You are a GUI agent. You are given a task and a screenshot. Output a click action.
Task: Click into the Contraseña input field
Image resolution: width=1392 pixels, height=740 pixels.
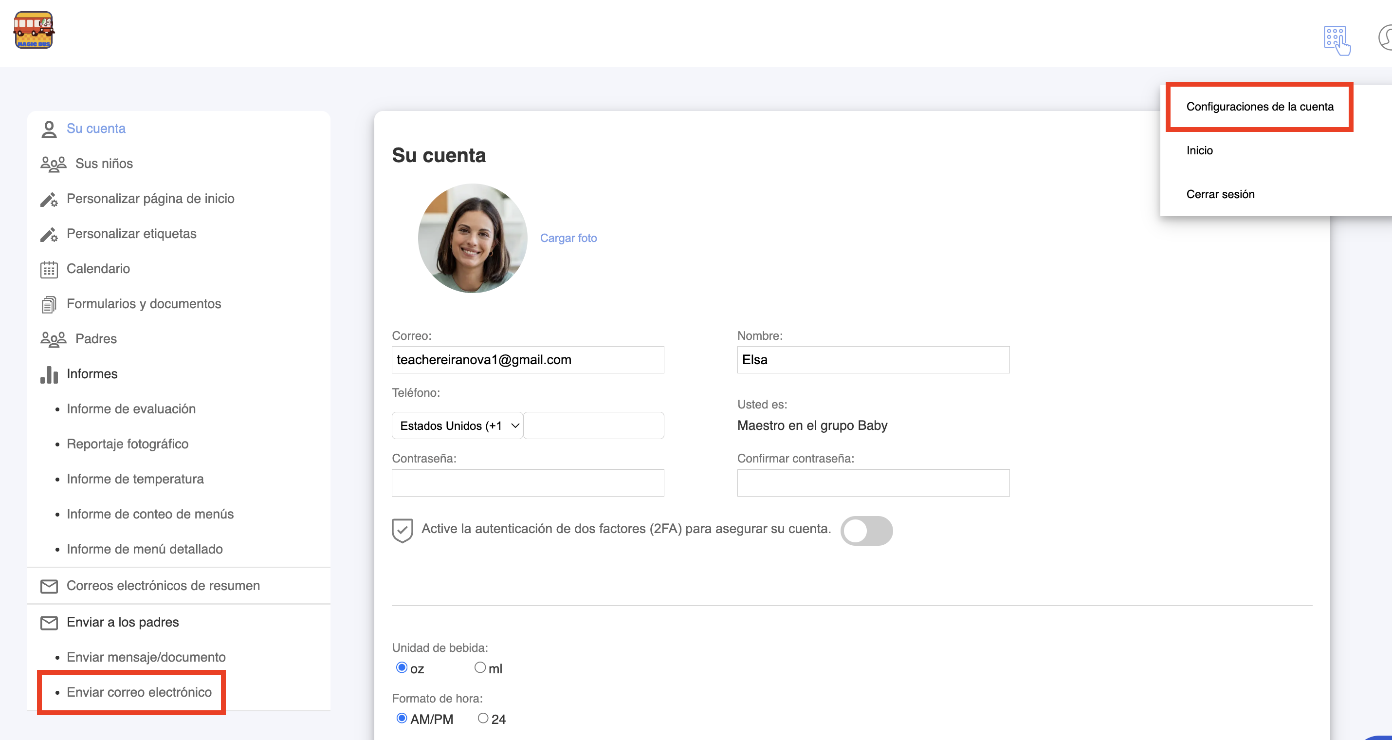tap(528, 482)
